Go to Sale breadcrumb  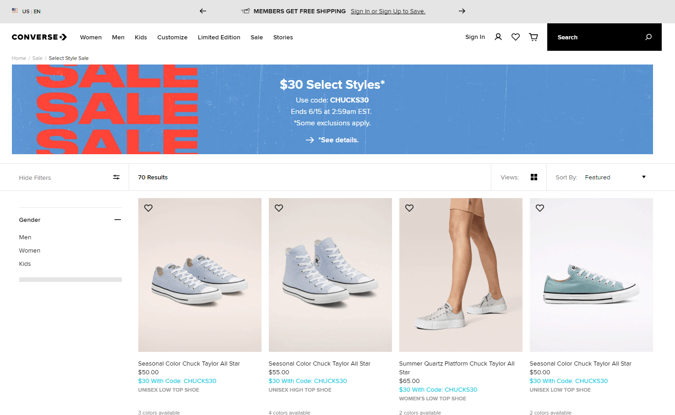tap(38, 58)
